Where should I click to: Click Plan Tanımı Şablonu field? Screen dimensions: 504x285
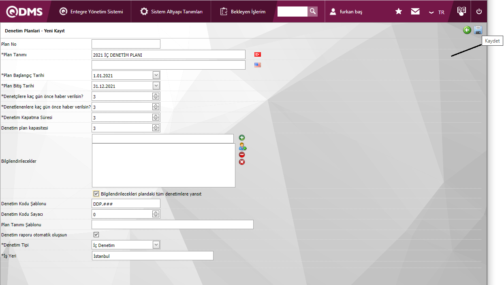click(173, 225)
